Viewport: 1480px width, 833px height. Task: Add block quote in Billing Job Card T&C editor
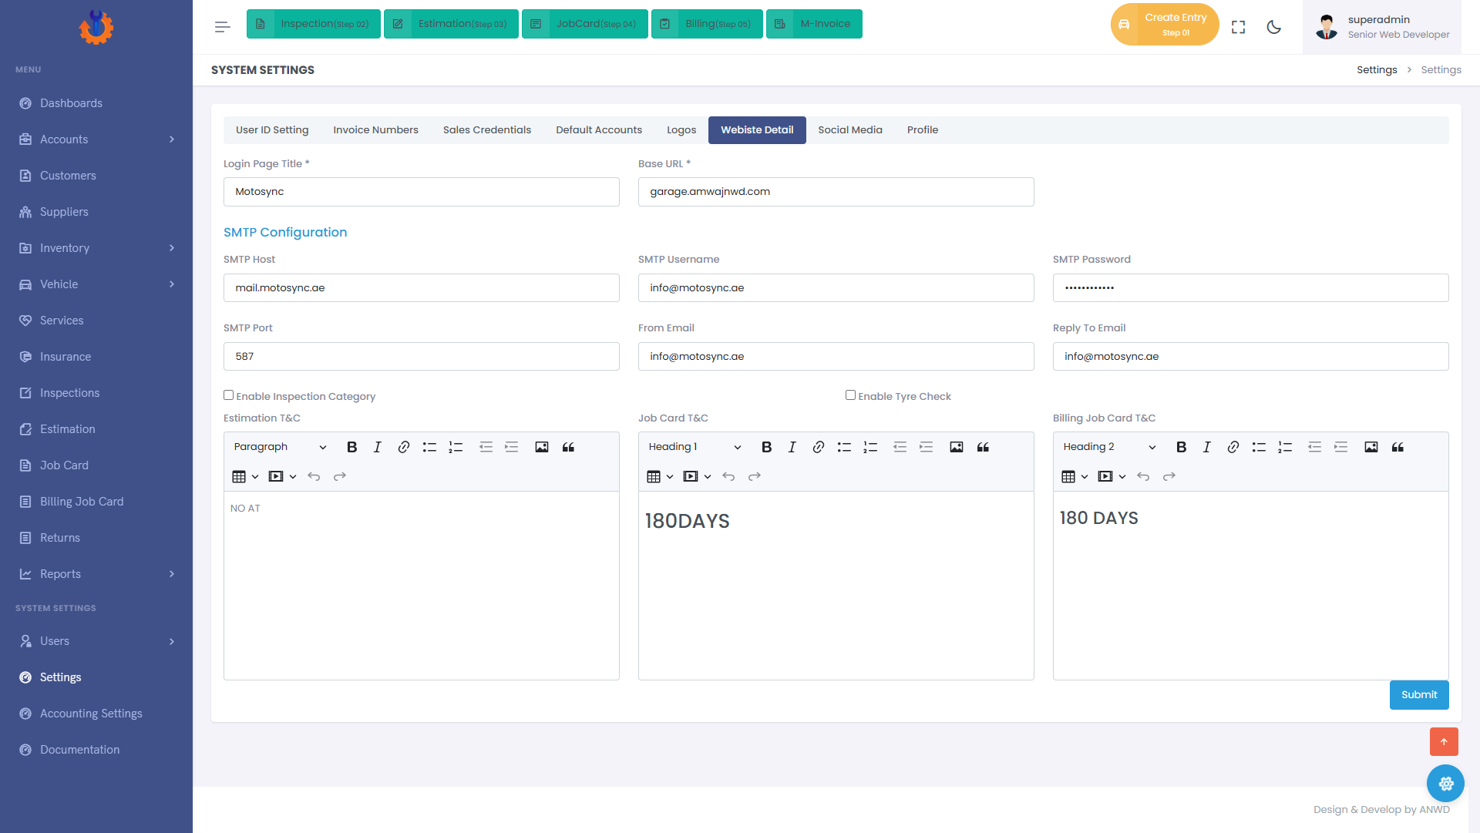(x=1398, y=447)
